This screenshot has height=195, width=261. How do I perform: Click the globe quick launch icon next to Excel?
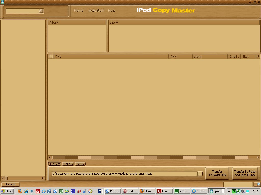67,191
